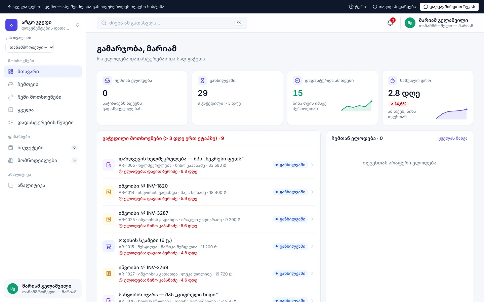Open the მარიამ გელაშვილი sidebar user card
484x302 pixels.
pos(43,289)
